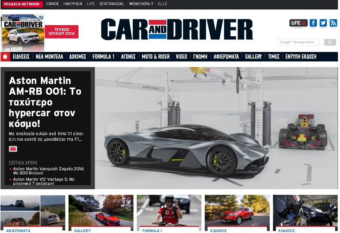
Task: Click the WOMENONLY top bar link
Action: click(x=141, y=4)
